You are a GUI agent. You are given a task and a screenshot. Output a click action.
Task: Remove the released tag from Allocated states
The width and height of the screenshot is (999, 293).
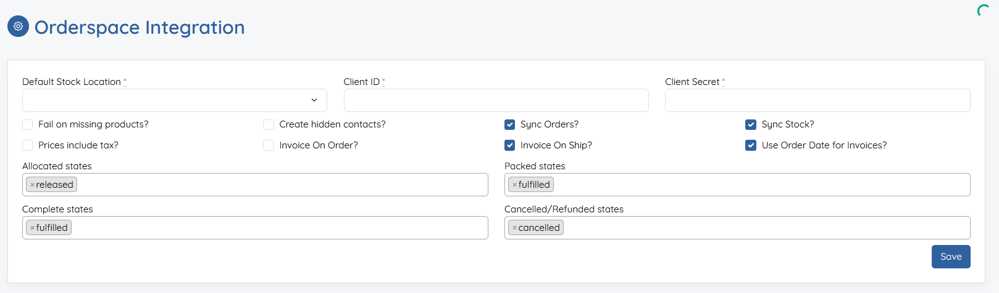[33, 185]
